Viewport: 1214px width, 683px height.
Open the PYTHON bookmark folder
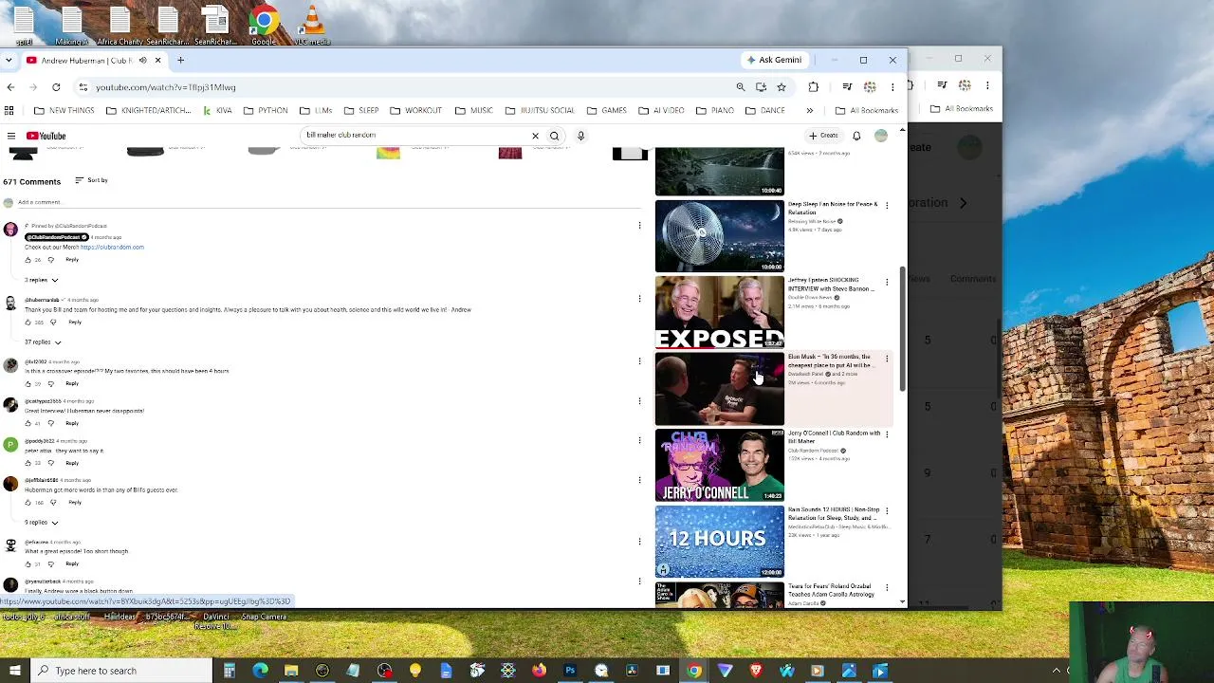[x=266, y=111]
